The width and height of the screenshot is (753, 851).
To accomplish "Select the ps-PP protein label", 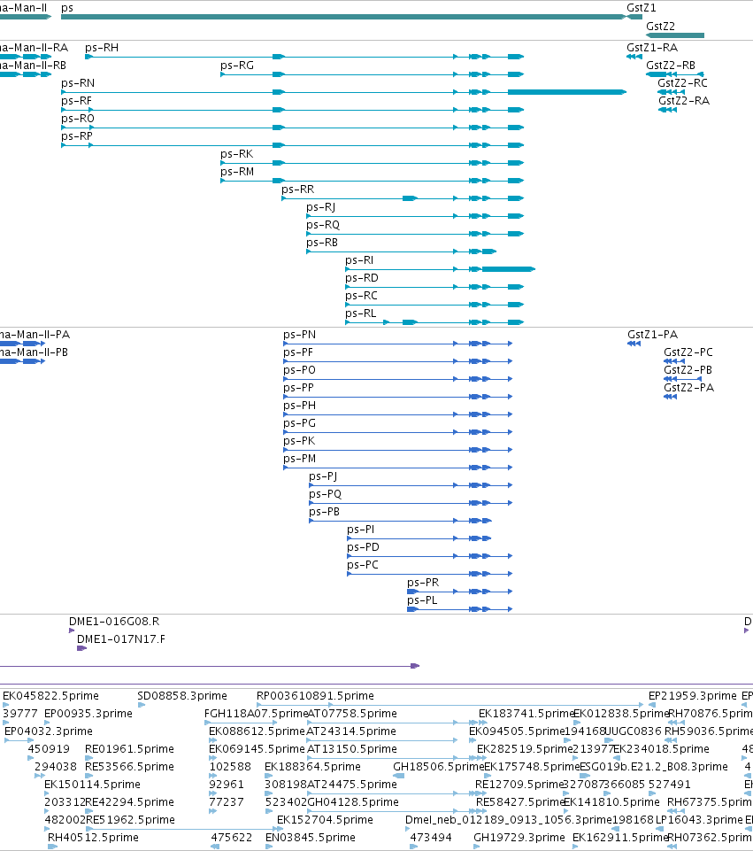I will point(298,388).
